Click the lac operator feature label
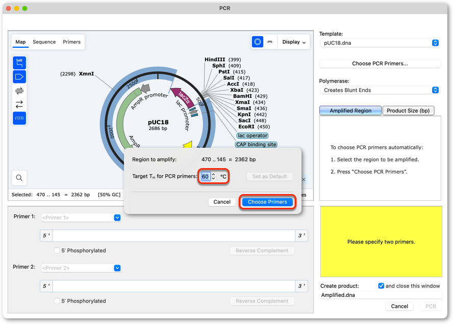 click(253, 136)
